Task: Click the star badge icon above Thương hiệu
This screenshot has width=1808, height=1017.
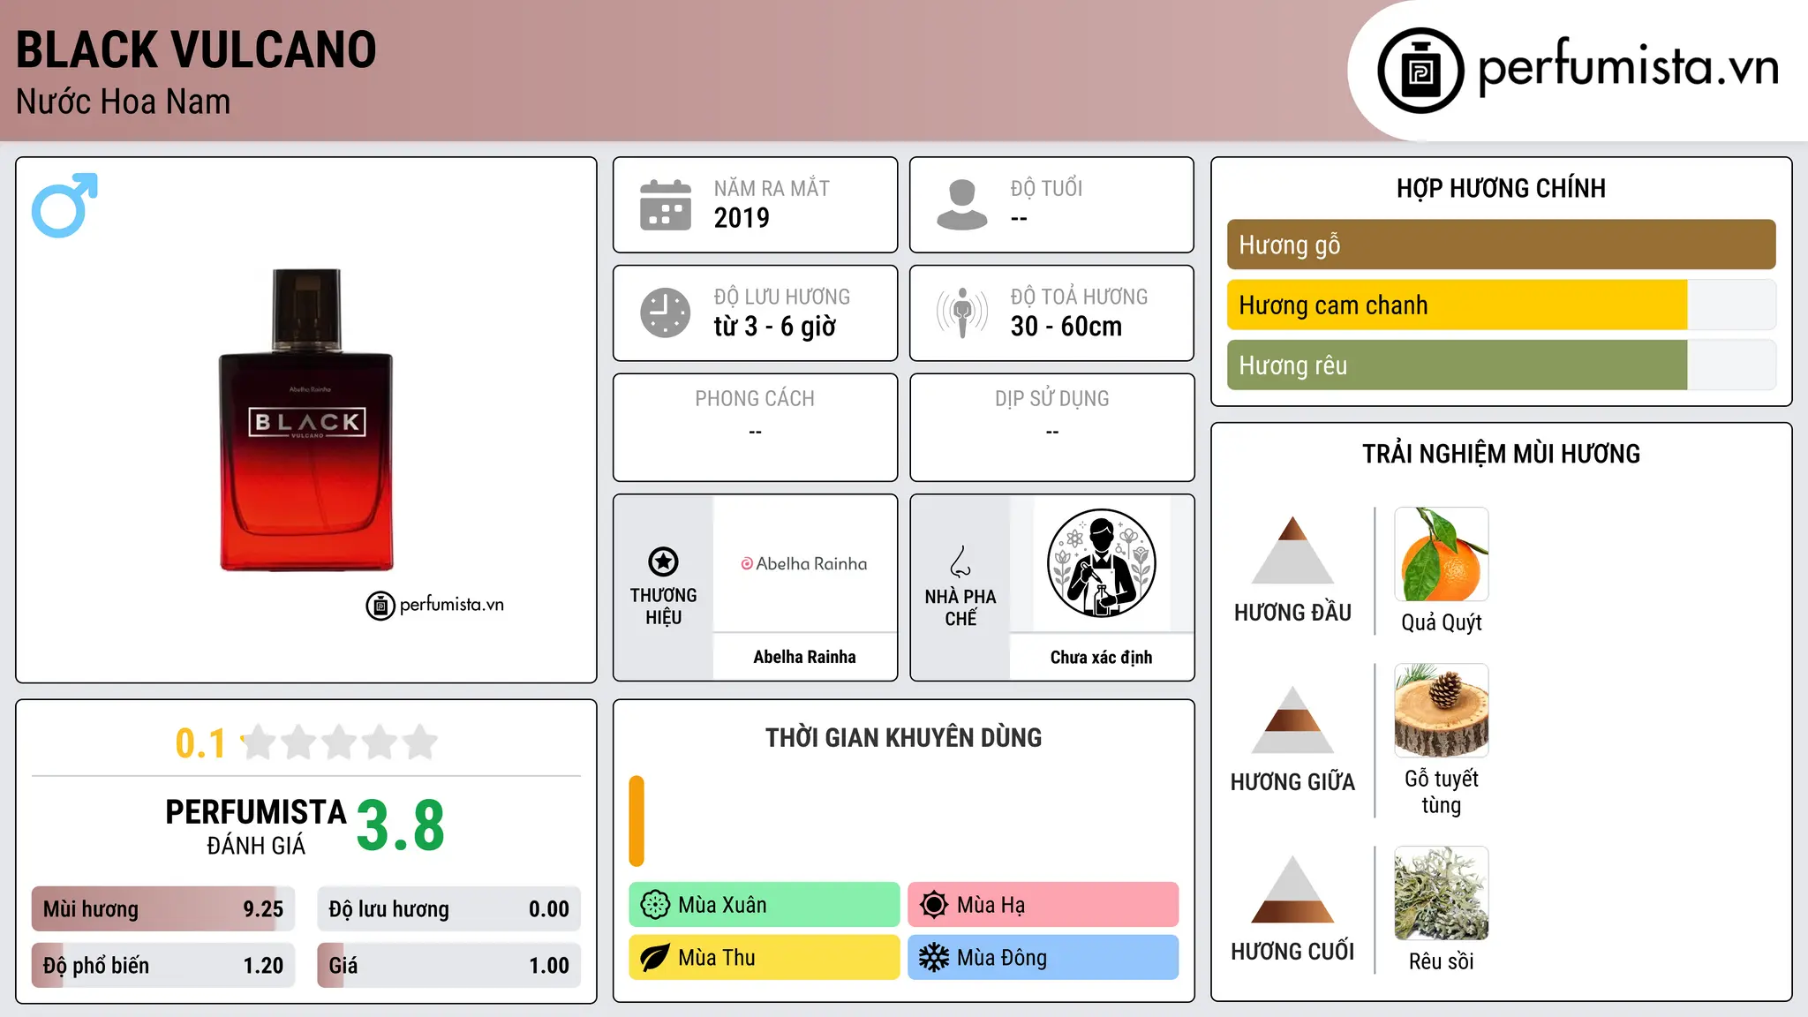Action: (663, 561)
